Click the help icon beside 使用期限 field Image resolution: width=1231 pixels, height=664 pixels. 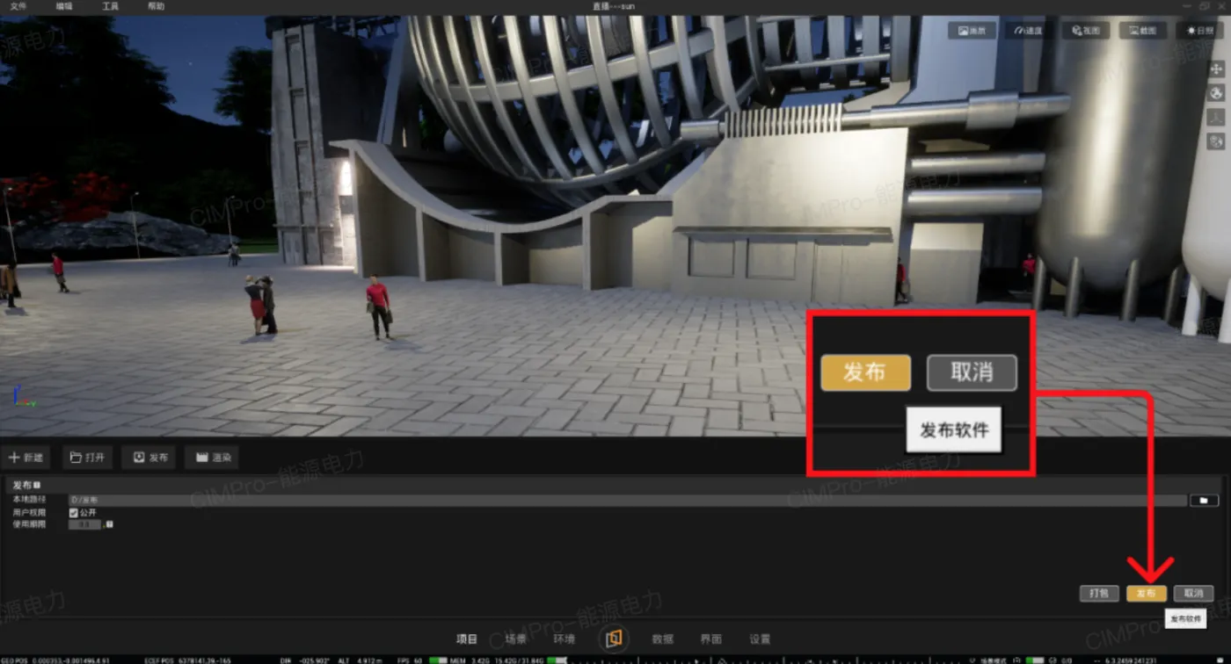[110, 524]
